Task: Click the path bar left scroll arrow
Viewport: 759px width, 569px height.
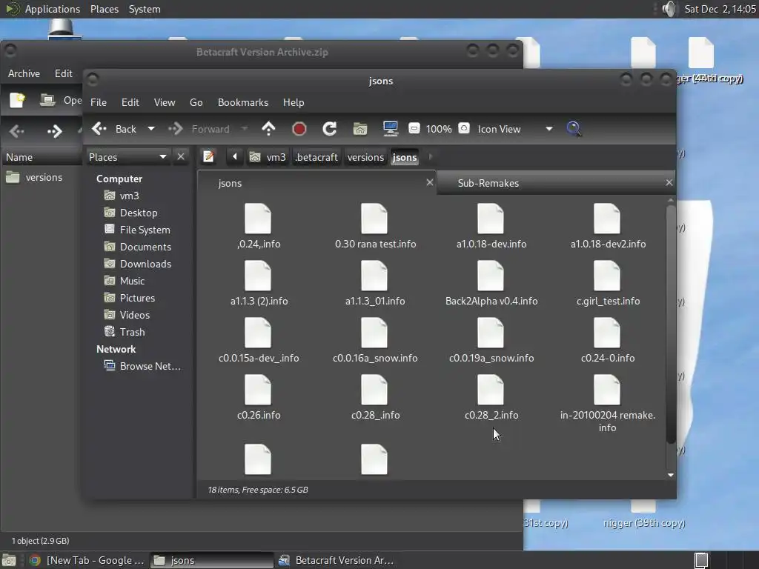Action: point(235,157)
